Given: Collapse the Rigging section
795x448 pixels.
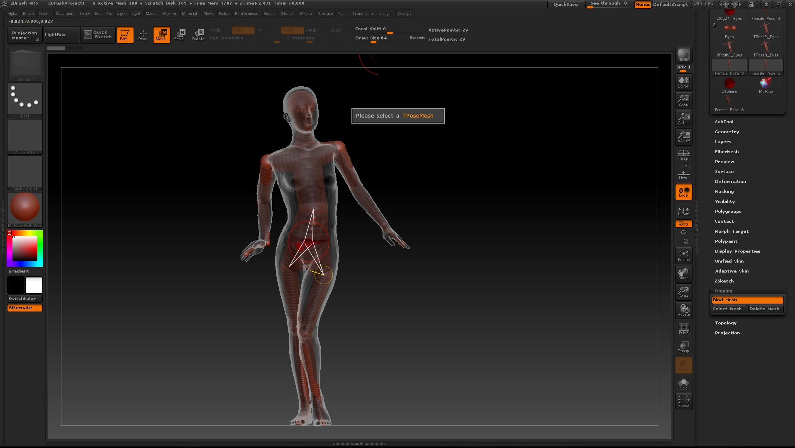Looking at the screenshot, I should click(x=724, y=291).
